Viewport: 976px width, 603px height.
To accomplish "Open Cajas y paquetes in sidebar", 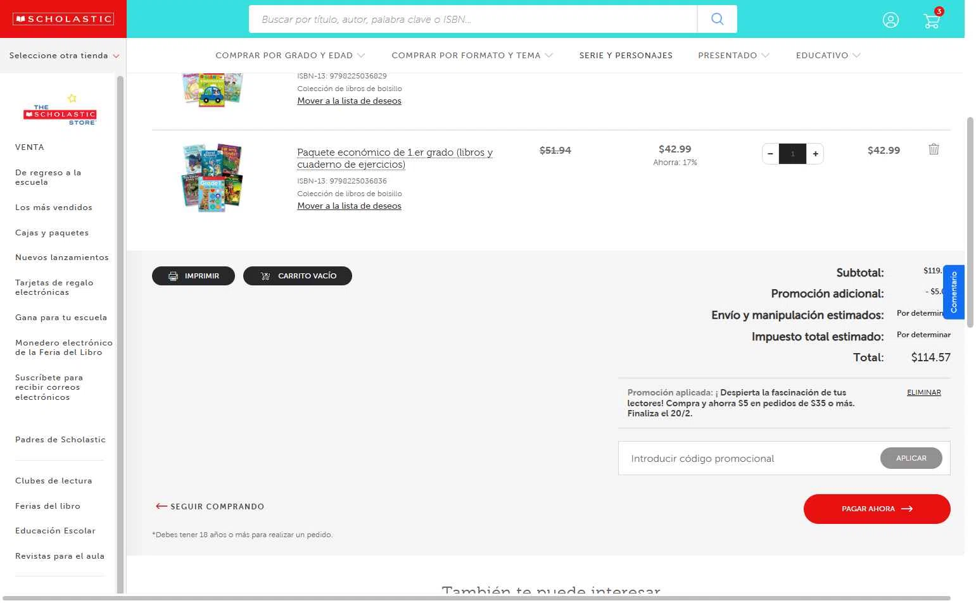I will point(52,232).
